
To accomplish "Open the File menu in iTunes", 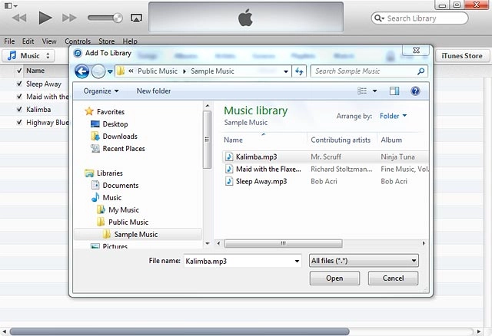I will (9, 41).
